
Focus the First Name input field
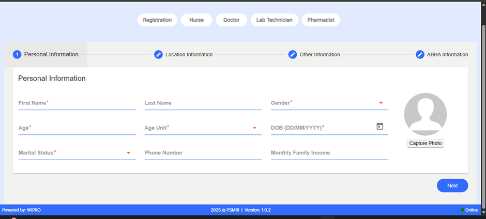pos(77,103)
